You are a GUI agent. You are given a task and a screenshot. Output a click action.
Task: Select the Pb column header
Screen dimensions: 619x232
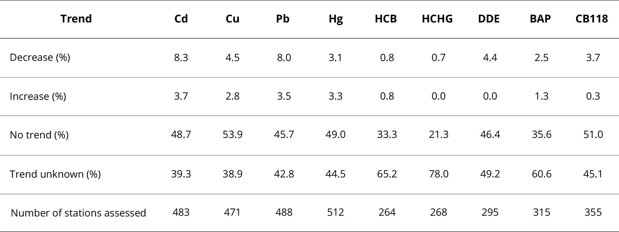[x=283, y=19]
